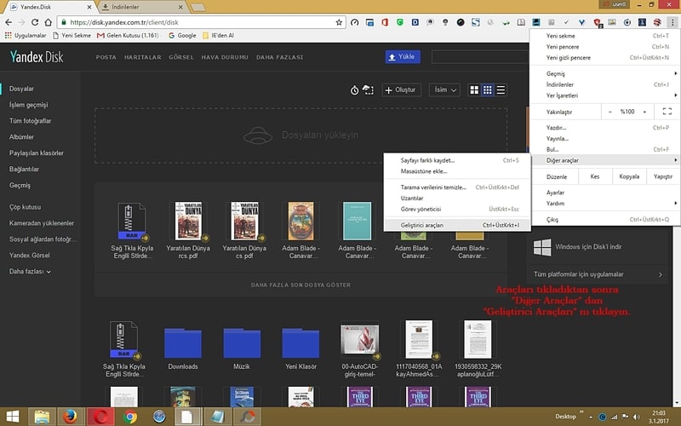Go to the browser home page
The height and width of the screenshot is (426, 681).
(49, 22)
